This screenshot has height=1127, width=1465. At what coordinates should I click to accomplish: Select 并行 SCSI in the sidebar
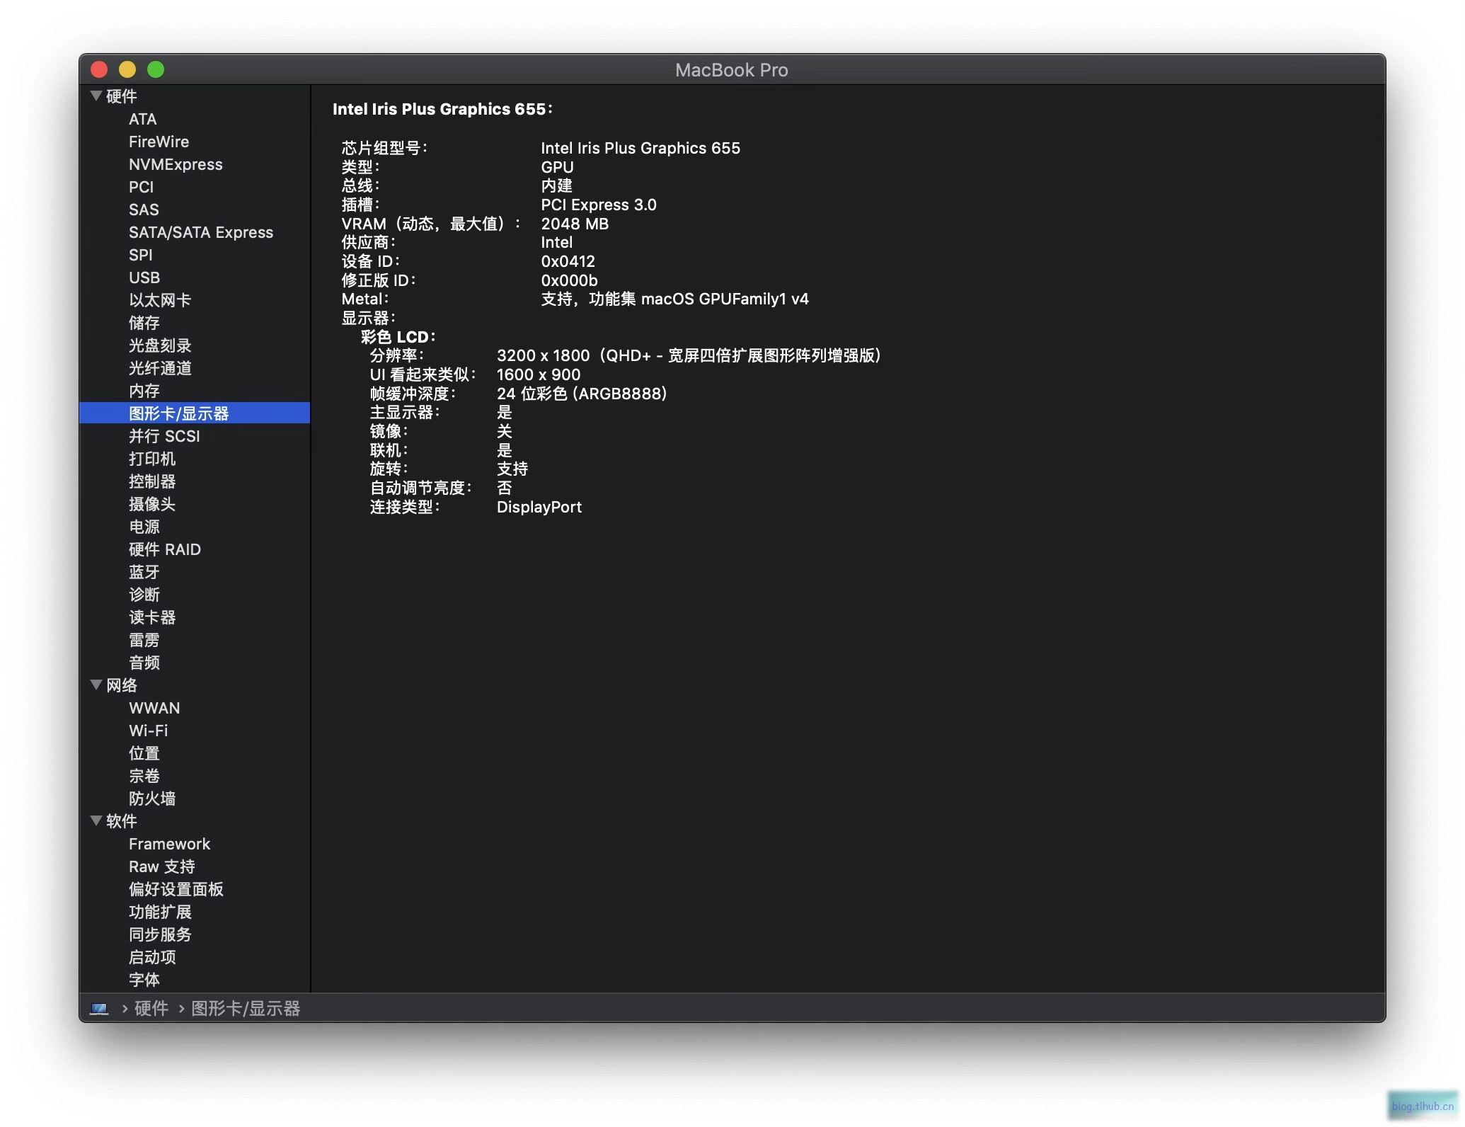click(x=164, y=436)
